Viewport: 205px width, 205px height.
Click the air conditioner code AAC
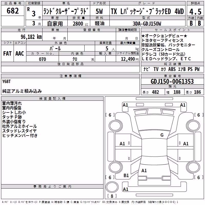(x=20, y=54)
